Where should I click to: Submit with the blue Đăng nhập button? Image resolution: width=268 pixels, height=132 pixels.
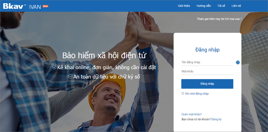point(207,84)
